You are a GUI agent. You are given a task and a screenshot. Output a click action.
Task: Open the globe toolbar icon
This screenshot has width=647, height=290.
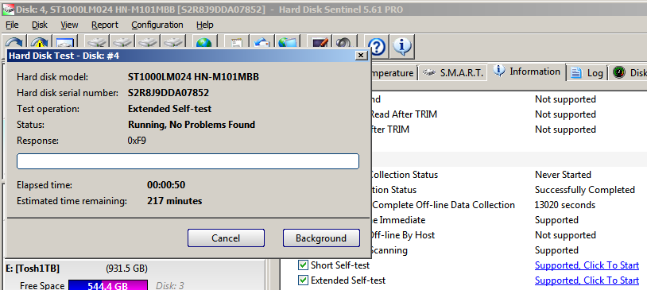point(203,42)
